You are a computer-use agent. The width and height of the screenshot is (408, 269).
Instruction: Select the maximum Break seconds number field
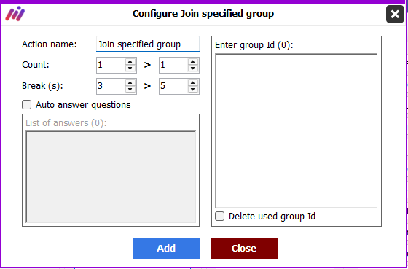(x=173, y=86)
